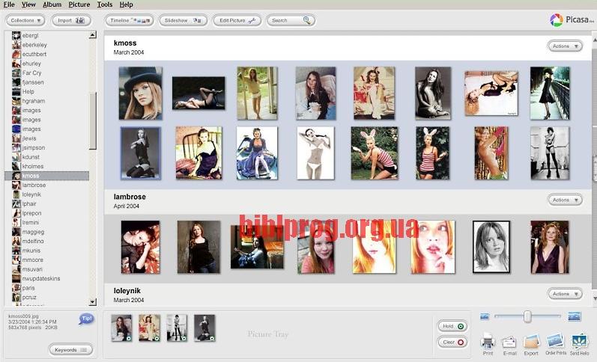This screenshot has width=597, height=362.
Task: Open the Tools menu
Action: coord(105,4)
